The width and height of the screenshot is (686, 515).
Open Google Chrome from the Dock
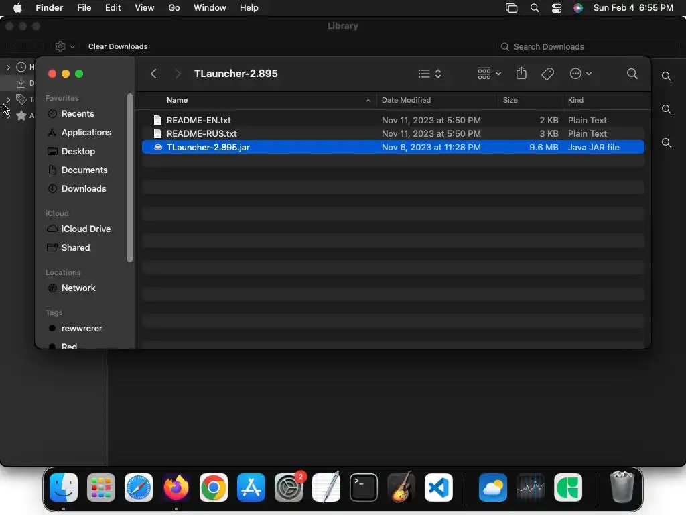click(214, 488)
